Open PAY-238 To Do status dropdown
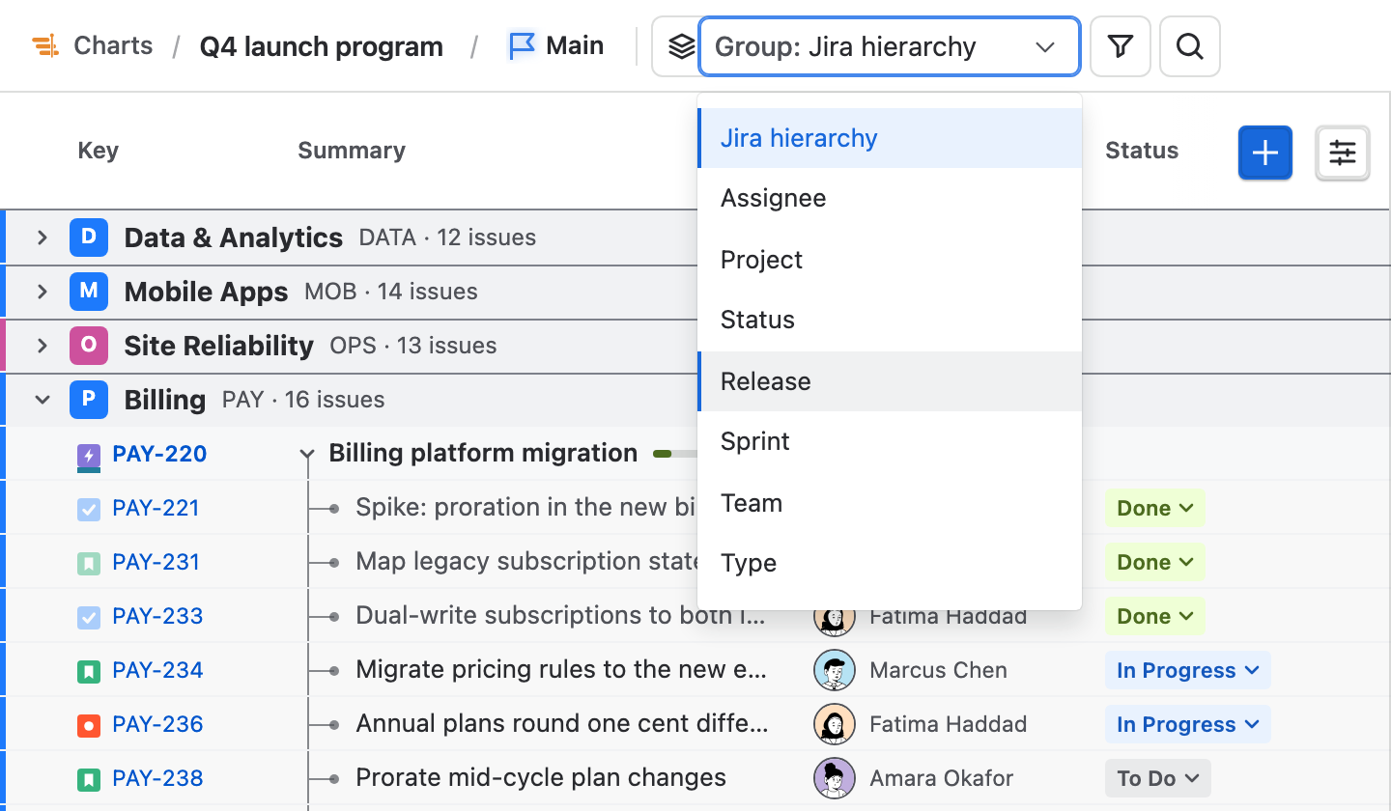Image resolution: width=1391 pixels, height=811 pixels. click(x=1158, y=778)
